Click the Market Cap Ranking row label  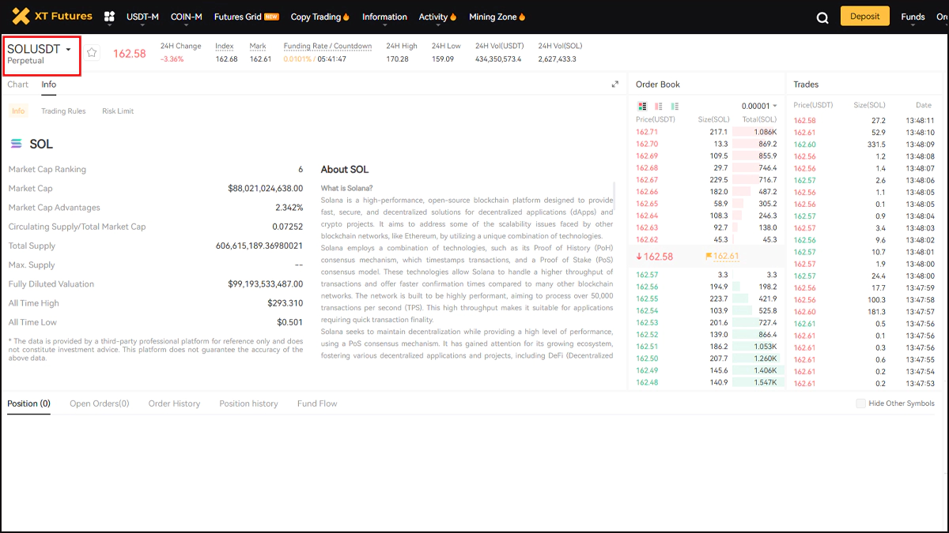(x=47, y=170)
